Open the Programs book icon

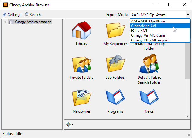115,97
